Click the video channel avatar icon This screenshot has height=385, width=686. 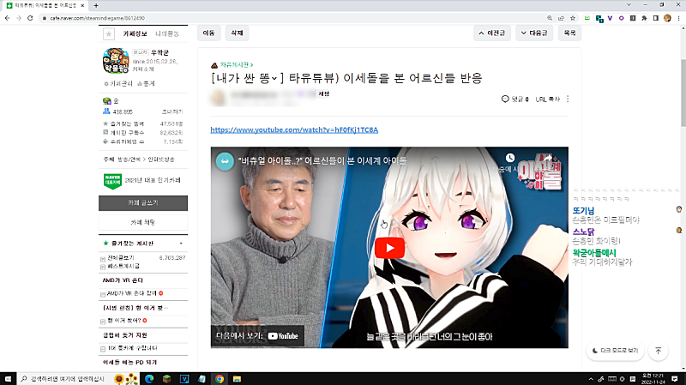[225, 159]
